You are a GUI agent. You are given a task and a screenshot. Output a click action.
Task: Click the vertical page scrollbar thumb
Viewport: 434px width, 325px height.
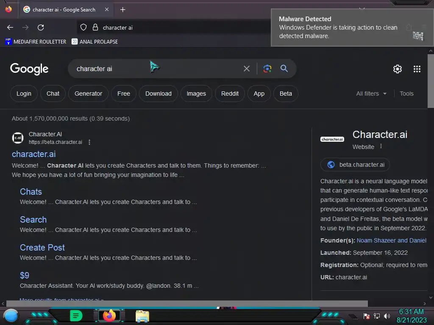point(431,81)
